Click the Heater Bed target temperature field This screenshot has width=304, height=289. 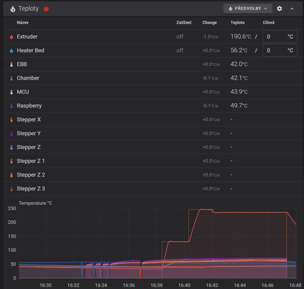pyautogui.click(x=280, y=50)
